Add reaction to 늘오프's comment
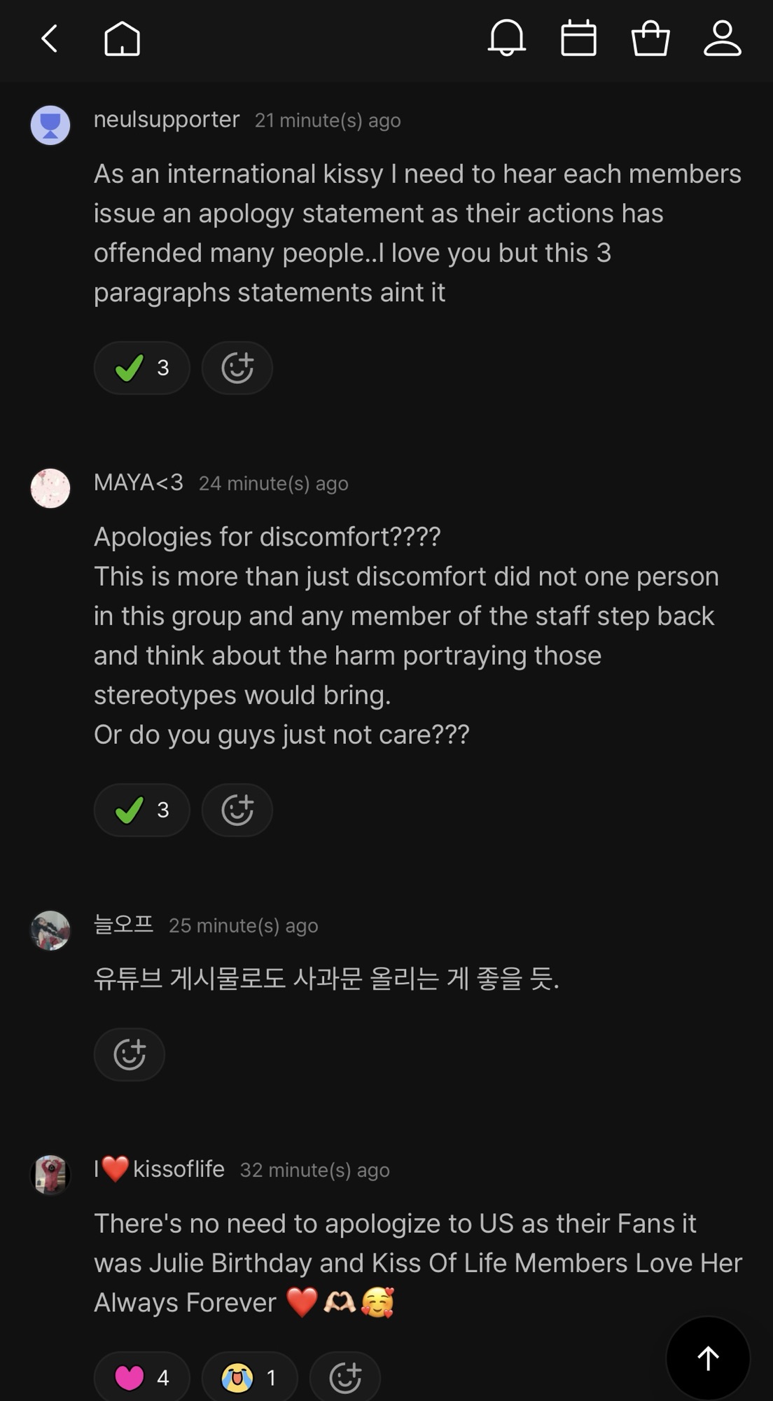Screen dimensions: 773x1401 click(x=130, y=1054)
